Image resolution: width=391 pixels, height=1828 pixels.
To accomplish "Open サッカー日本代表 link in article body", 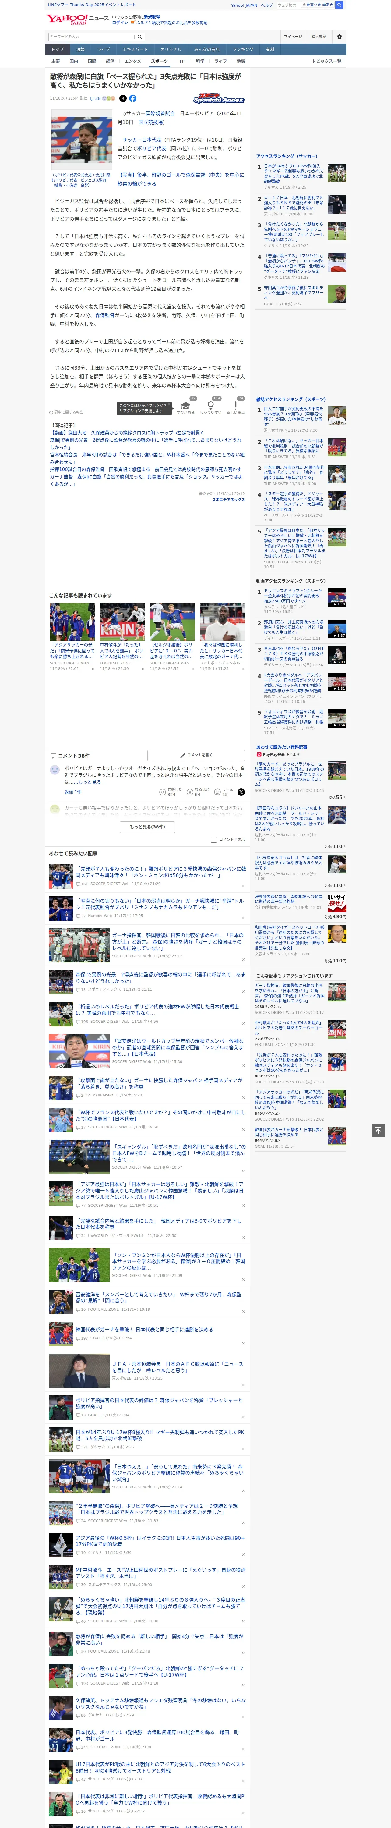I will tap(141, 140).
